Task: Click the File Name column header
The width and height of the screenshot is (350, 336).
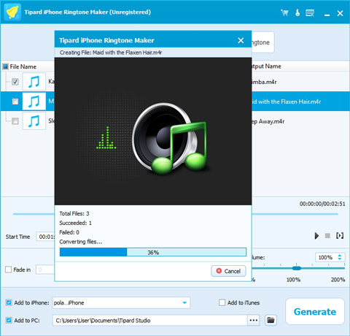Action: point(23,66)
